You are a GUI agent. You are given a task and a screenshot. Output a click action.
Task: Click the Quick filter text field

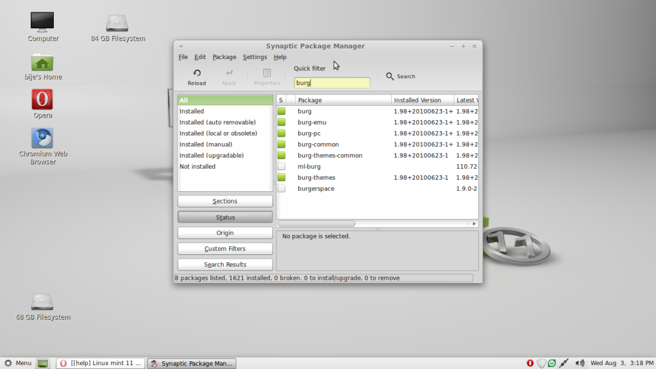click(x=332, y=83)
